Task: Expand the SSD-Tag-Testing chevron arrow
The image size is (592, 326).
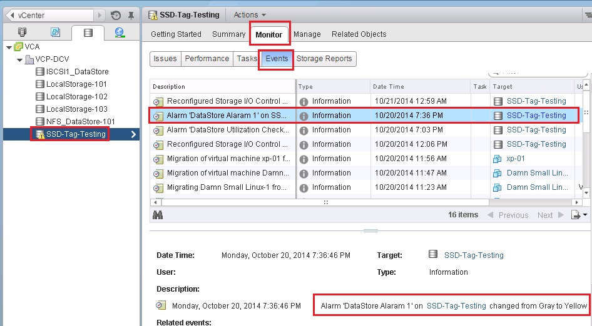Action: [133, 134]
